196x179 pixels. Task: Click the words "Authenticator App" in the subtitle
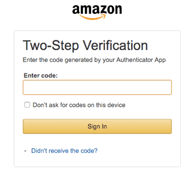tap(141, 60)
